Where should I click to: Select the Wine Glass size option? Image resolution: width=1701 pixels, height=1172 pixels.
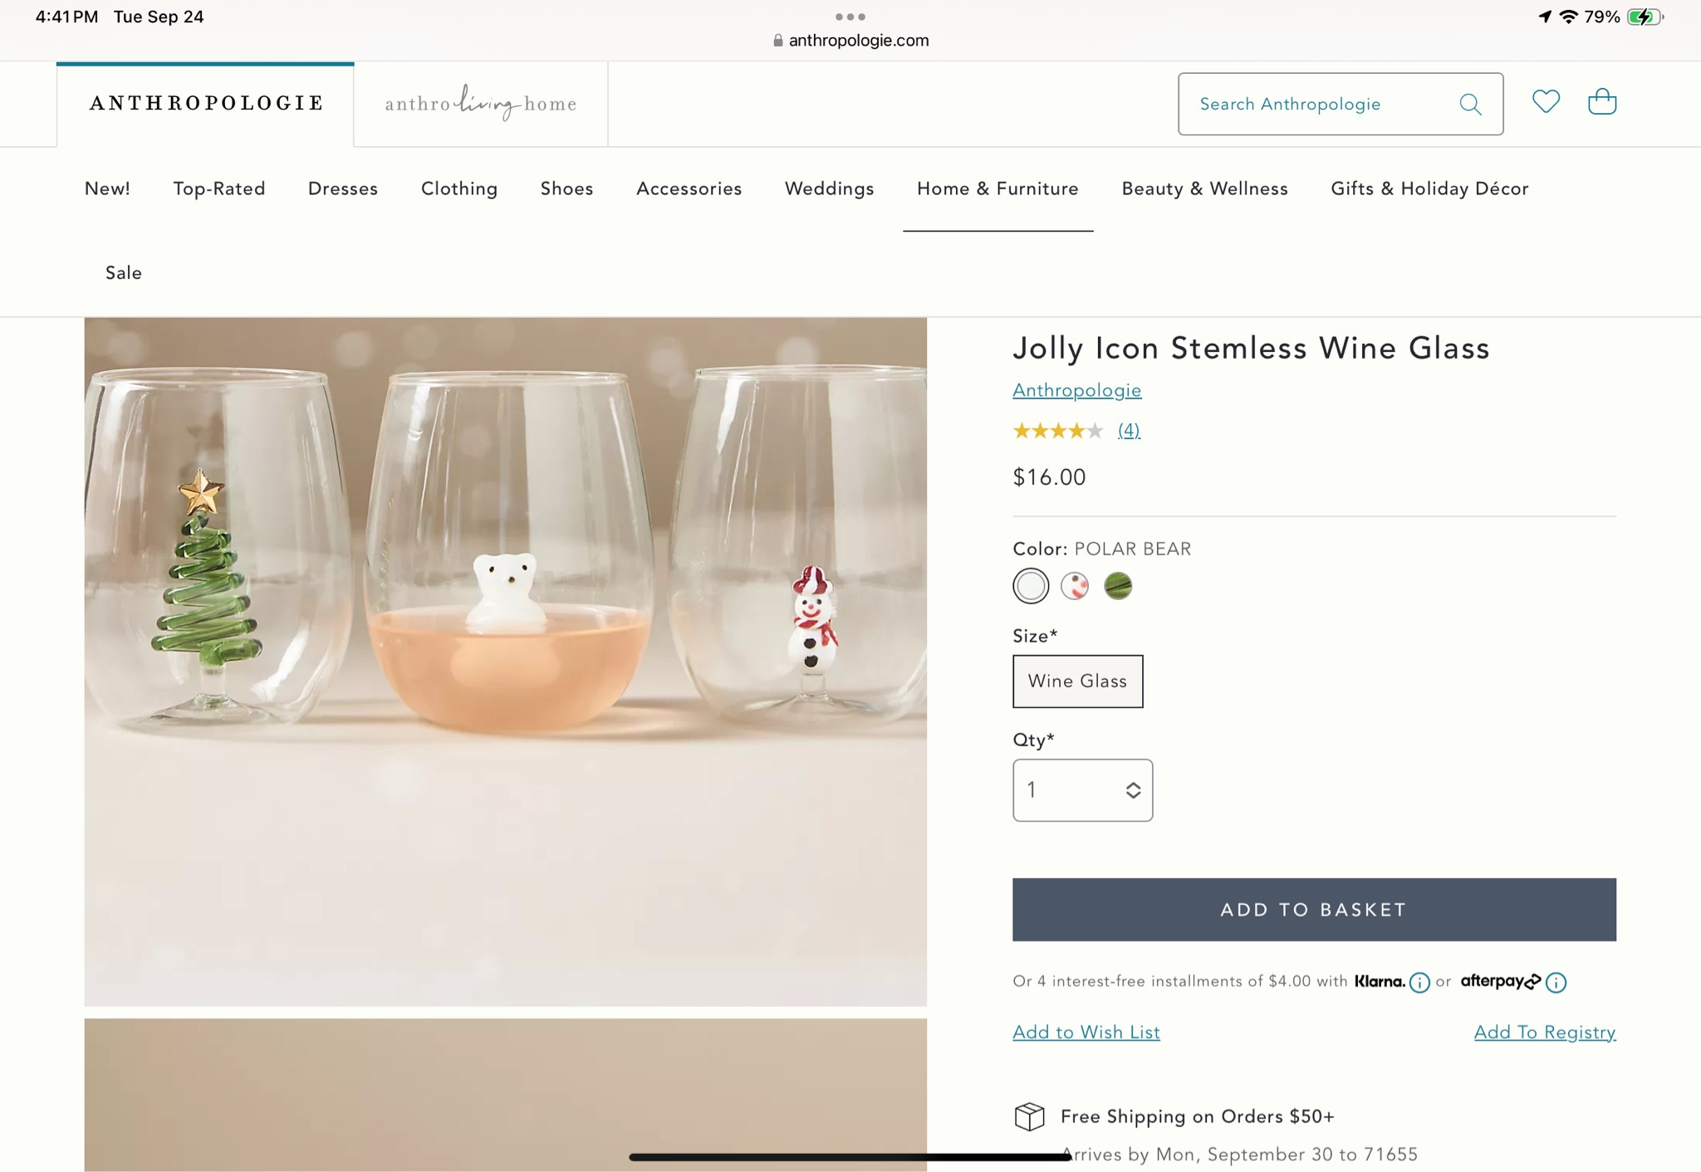coord(1077,681)
